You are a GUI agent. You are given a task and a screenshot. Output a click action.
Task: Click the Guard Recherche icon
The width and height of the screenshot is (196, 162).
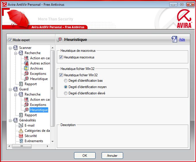(x=21, y=94)
